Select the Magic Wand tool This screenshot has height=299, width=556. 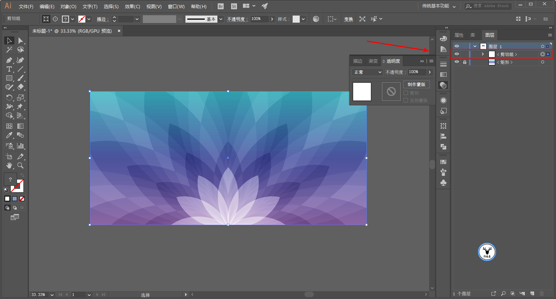coord(9,50)
